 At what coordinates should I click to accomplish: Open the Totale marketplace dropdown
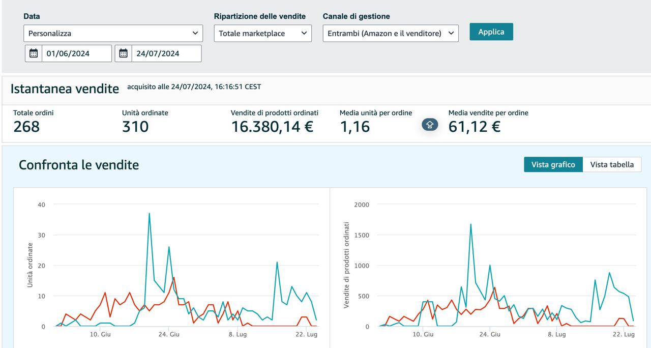click(262, 34)
